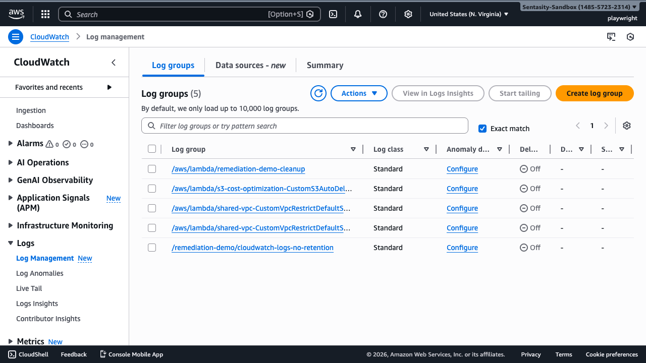Viewport: 646px width, 363px height.
Task: Open the Help question mark icon
Action: (x=383, y=14)
